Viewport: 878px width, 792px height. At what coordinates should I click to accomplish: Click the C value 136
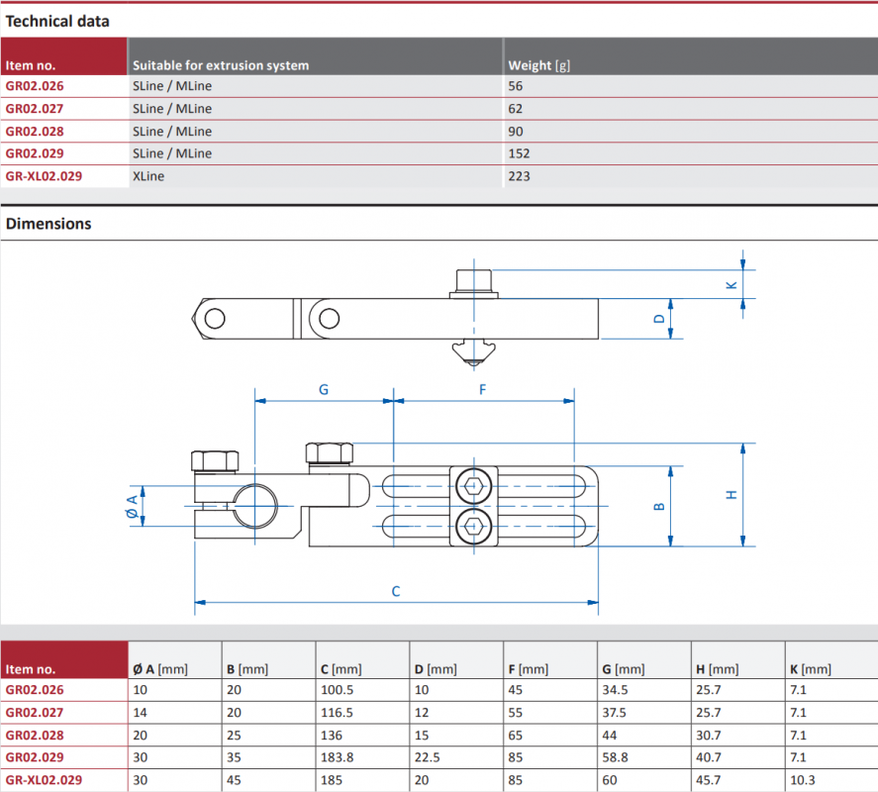(x=331, y=736)
